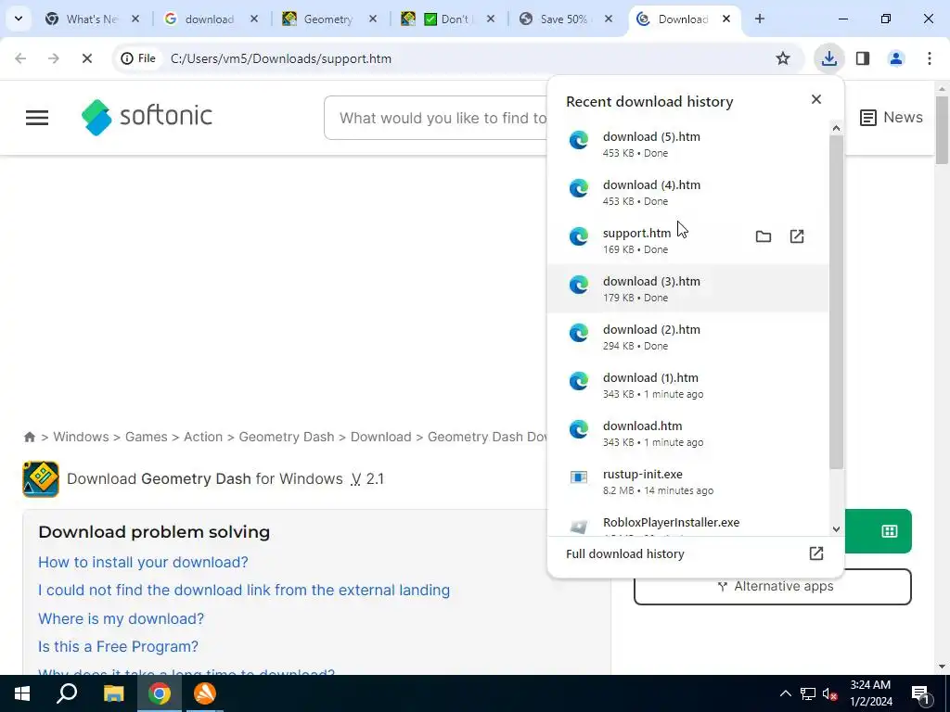
Task: Open the Softonic hamburger menu
Action: pyautogui.click(x=37, y=118)
